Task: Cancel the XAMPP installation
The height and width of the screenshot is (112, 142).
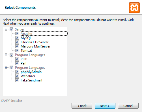Action: point(128,106)
